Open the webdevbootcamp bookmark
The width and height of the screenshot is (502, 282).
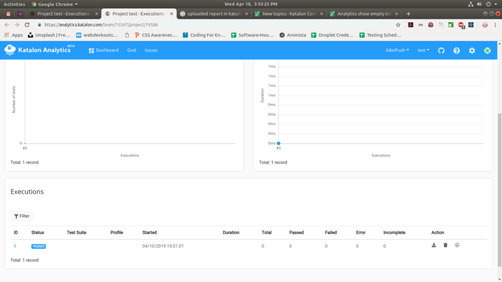pos(97,35)
